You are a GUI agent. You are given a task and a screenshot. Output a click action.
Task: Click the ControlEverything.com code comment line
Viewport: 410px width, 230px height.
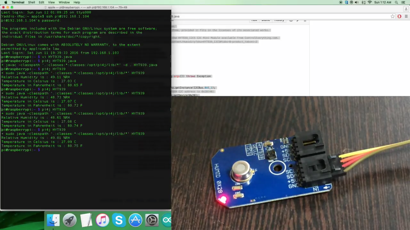tap(225, 38)
